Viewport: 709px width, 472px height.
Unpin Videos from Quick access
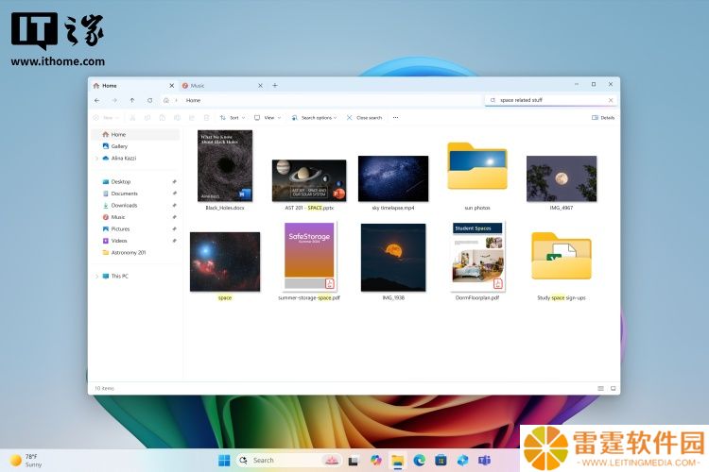click(174, 241)
